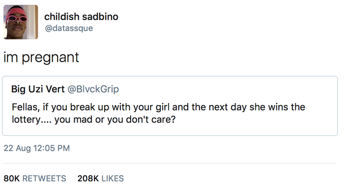This screenshot has width=344, height=191.
Task: Click the quoted line starting with "Fellas"
Action: (x=158, y=107)
